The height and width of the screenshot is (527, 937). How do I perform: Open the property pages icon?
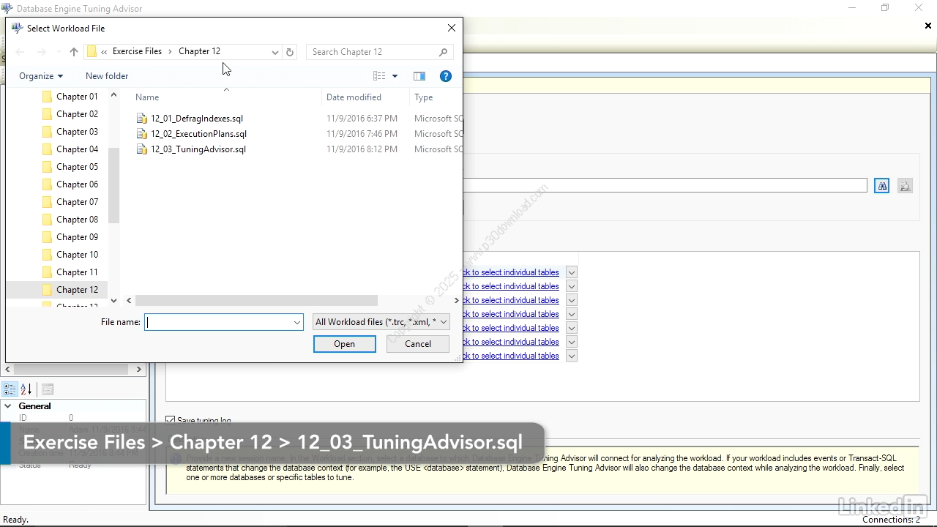(47, 389)
